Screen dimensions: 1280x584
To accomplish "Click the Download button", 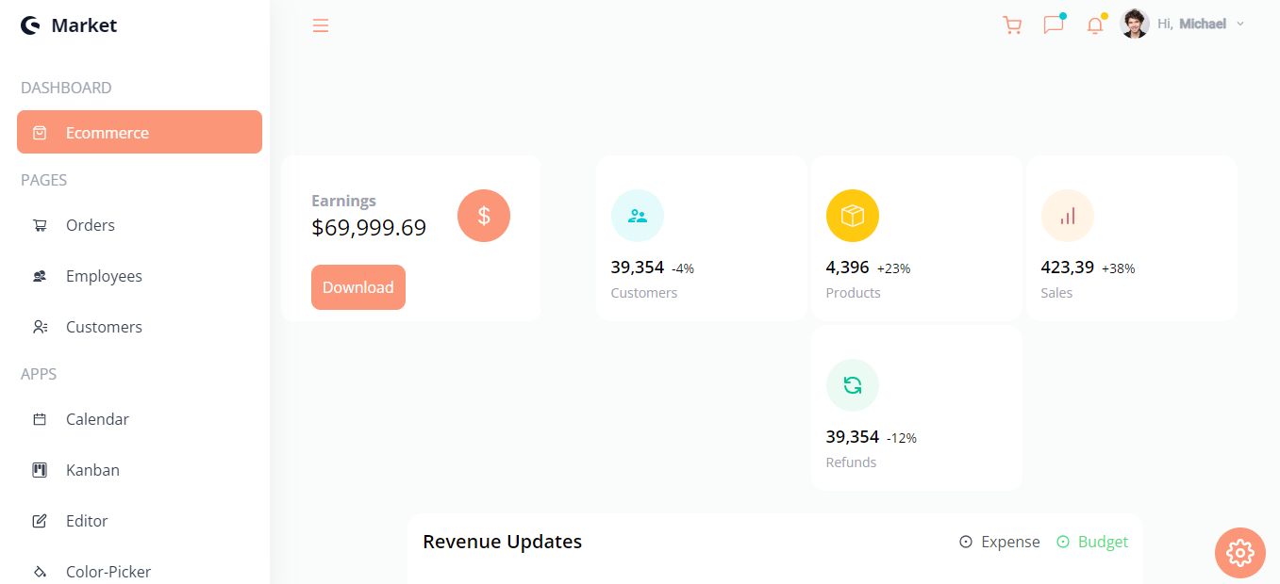I will [358, 287].
